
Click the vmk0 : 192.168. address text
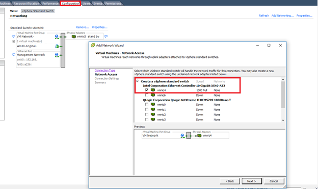[27, 59]
